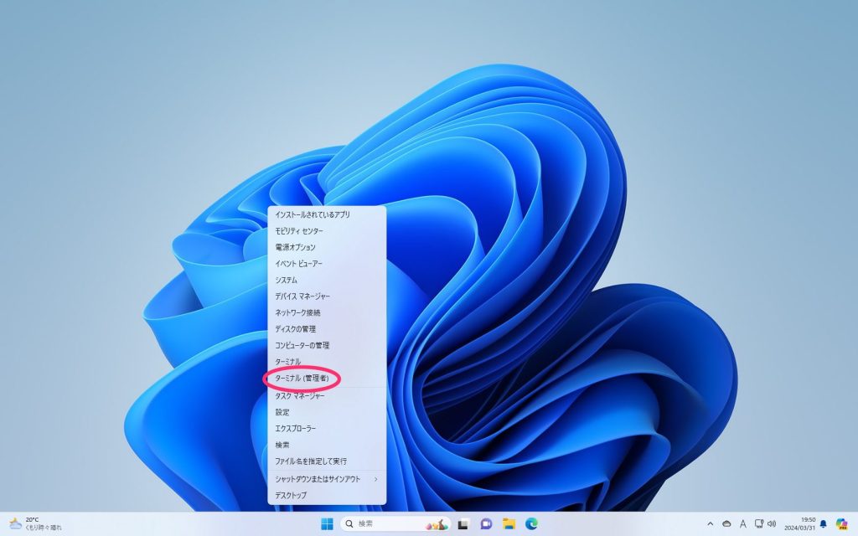Open the notification bell icon
This screenshot has height=536, width=858.
[824, 524]
